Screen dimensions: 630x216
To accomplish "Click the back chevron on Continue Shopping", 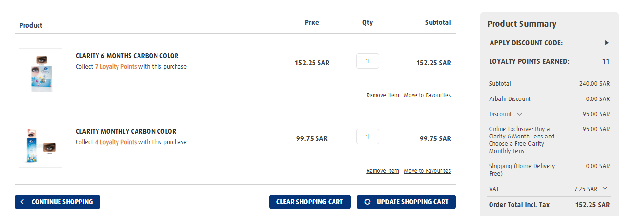I will coord(22,202).
